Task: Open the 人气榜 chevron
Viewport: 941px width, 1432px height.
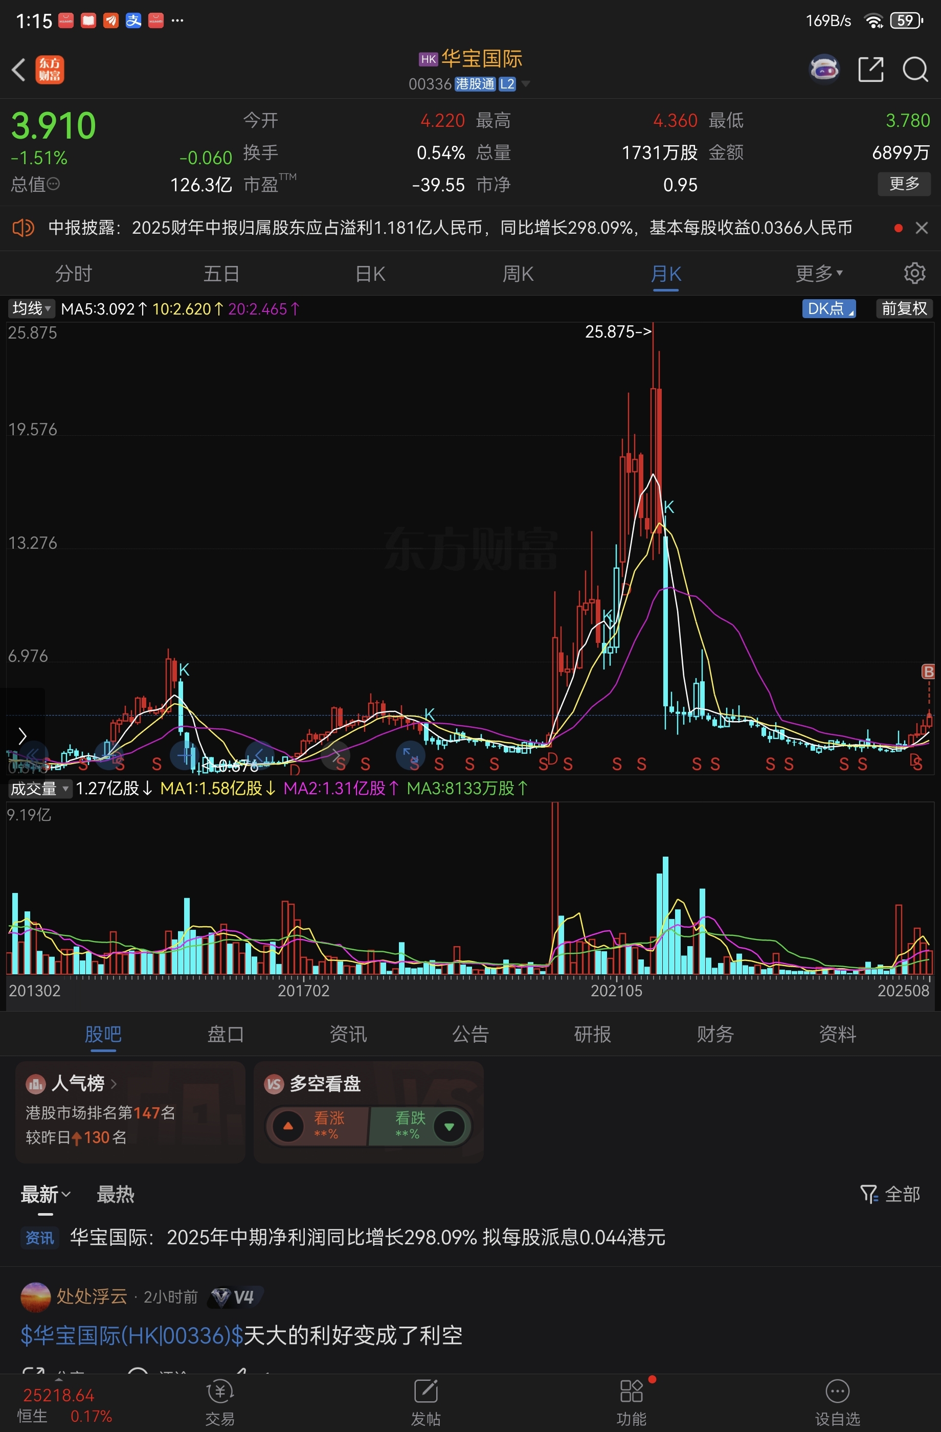Action: point(114,1084)
